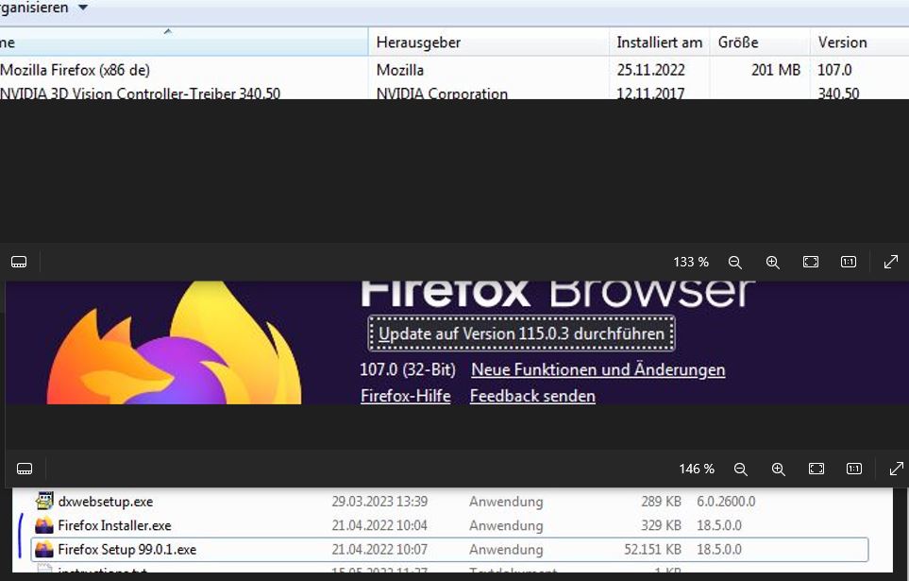This screenshot has height=581, width=909.
Task: Click the 146 % zoom level text
Action: [x=697, y=469]
